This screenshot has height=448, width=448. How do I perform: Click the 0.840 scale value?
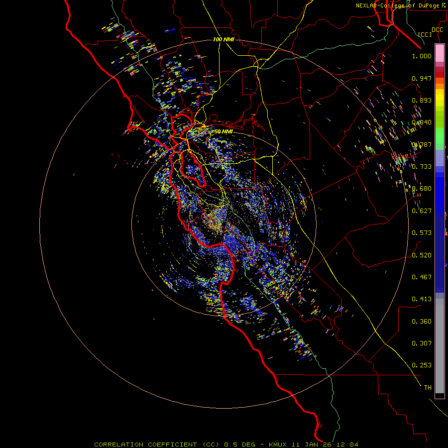click(x=422, y=122)
